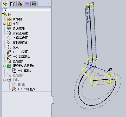Select the 注解 label

pos(16,24)
